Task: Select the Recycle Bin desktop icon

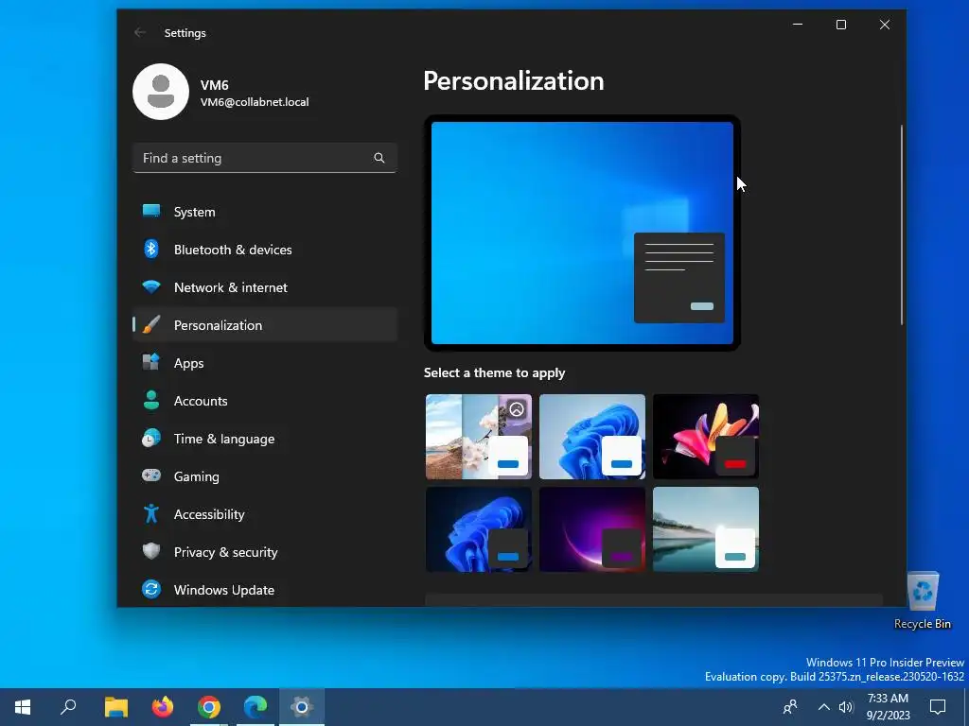Action: [922, 600]
